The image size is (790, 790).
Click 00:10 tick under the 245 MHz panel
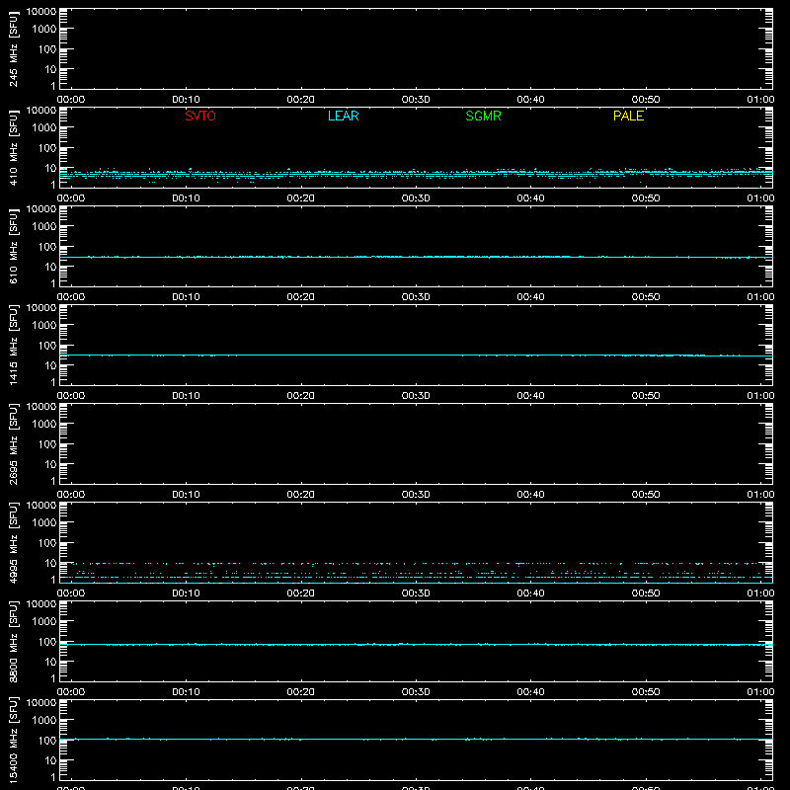pos(186,100)
